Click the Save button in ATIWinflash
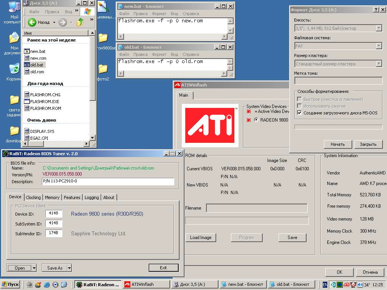Screen dimensions: 387x290 [292, 238]
